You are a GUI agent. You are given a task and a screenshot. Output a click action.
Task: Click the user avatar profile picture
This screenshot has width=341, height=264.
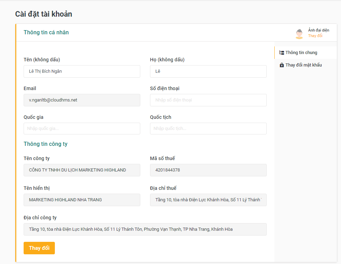point(299,34)
